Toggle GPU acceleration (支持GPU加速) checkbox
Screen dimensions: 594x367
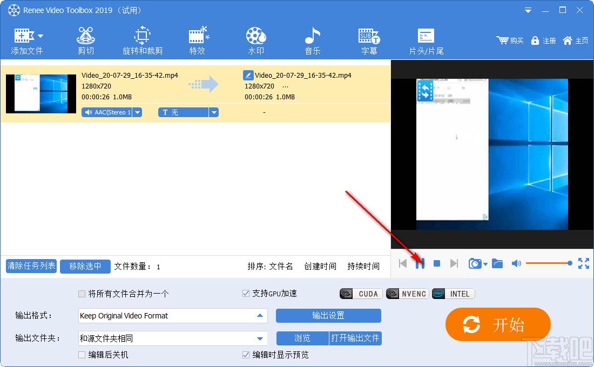246,294
